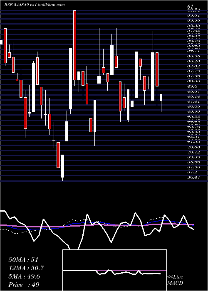The image size is (208, 291).
Task: Click the 49.6 price axis label
Action: coord(192,86)
